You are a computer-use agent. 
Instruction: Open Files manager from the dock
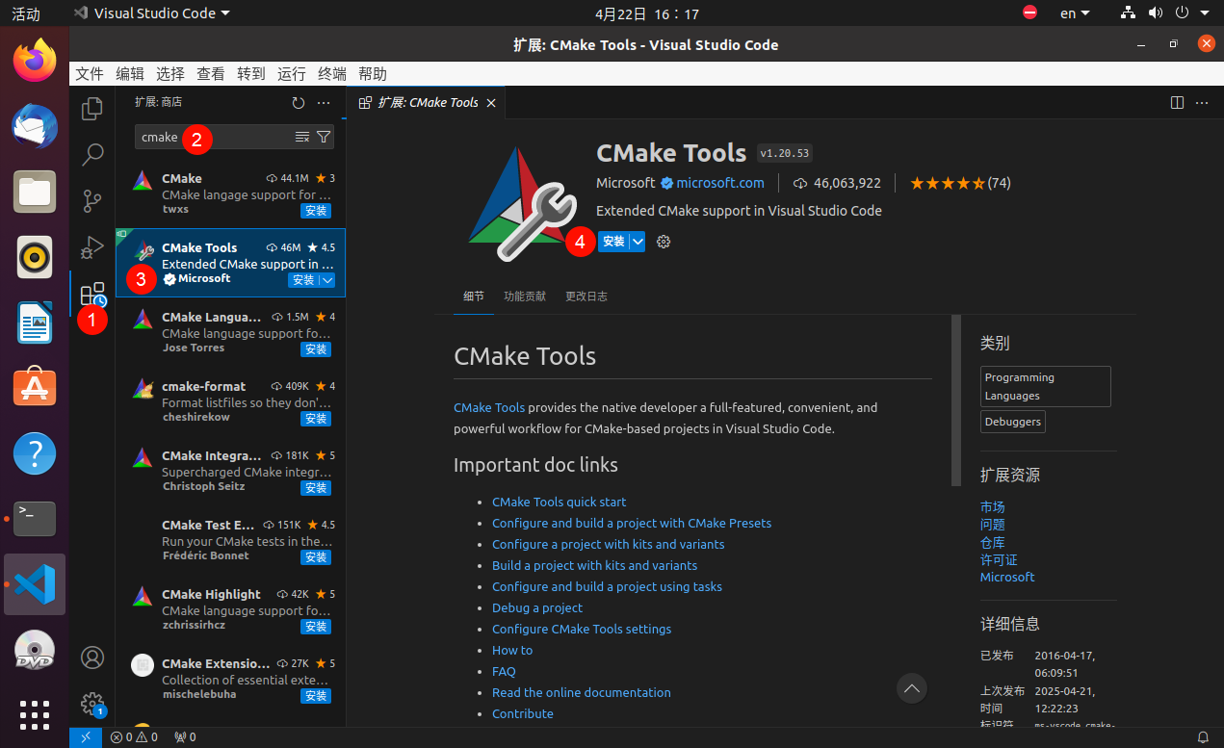tap(35, 191)
